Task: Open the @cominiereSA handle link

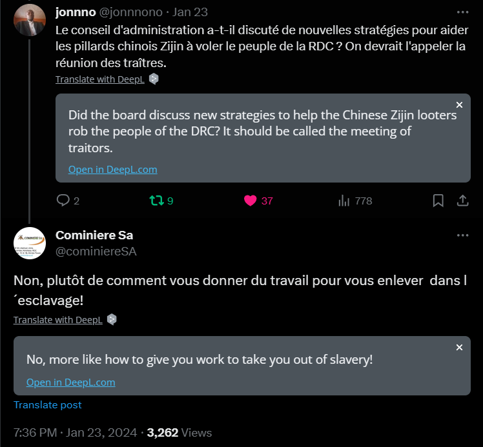Action: pyautogui.click(x=96, y=252)
